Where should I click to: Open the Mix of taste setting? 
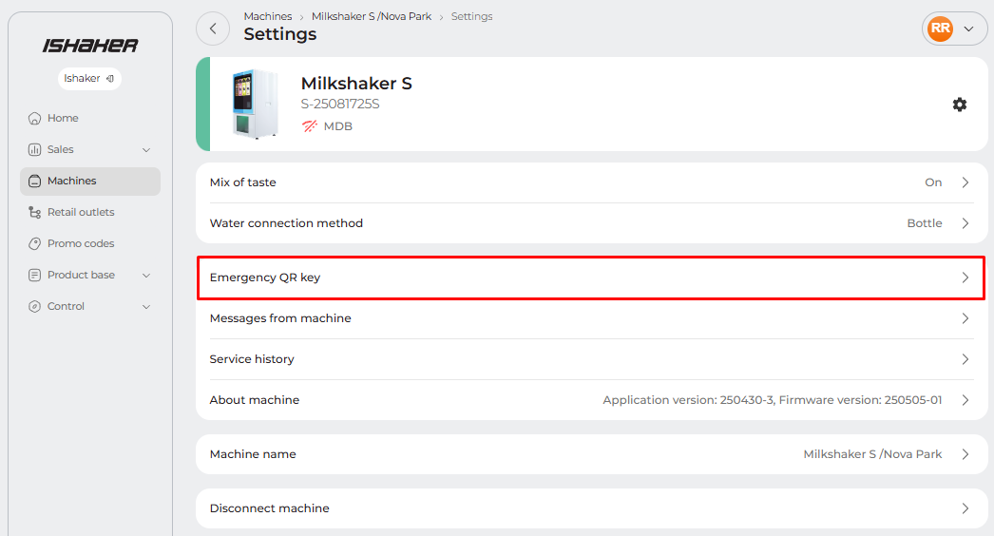coord(591,182)
